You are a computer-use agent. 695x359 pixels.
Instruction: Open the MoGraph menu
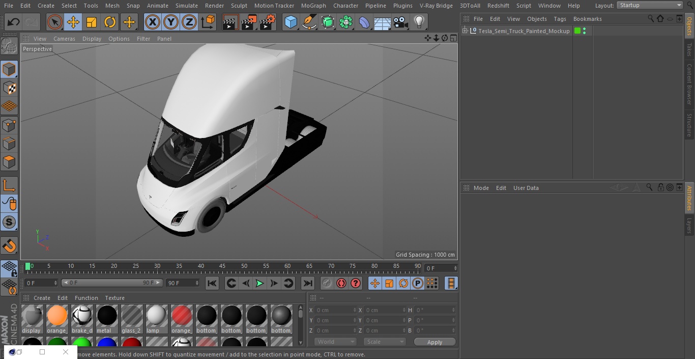(x=313, y=6)
